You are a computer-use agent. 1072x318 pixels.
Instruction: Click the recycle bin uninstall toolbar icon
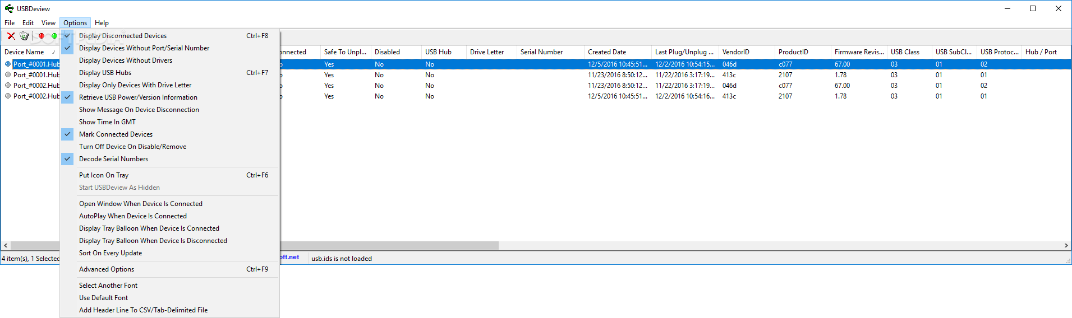click(24, 36)
